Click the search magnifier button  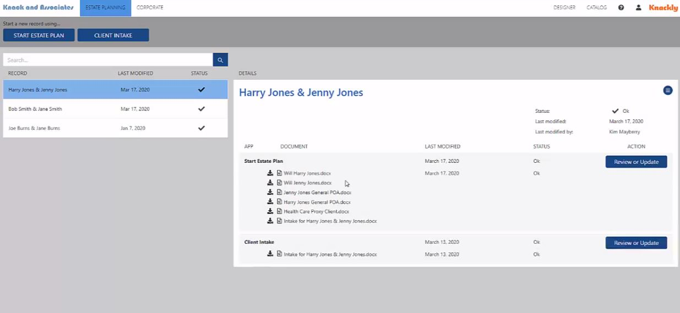[220, 60]
